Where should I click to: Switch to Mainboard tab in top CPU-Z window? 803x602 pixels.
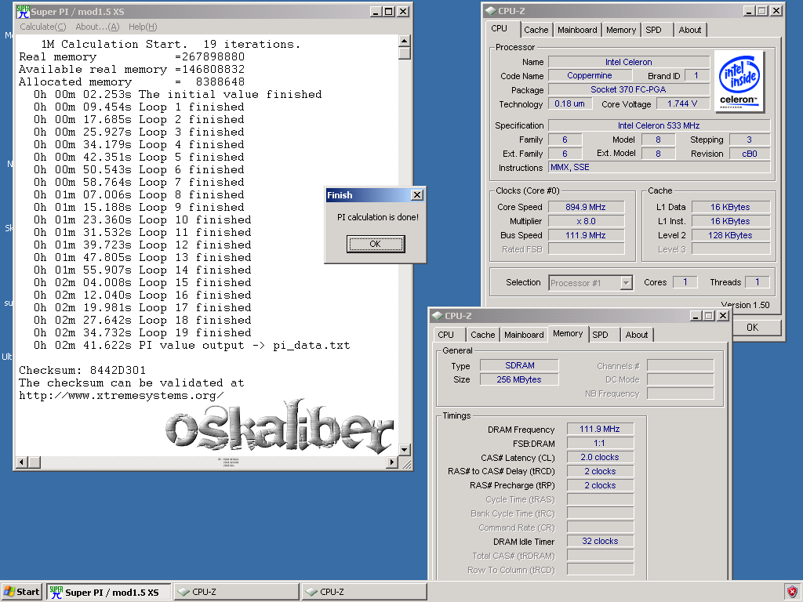coord(577,30)
